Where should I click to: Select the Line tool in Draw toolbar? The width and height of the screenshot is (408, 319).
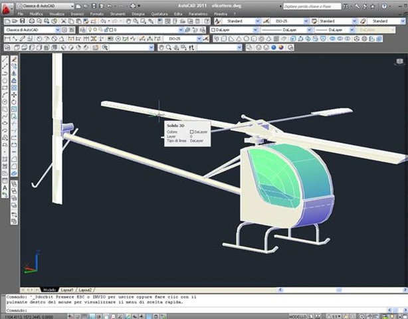click(5, 58)
